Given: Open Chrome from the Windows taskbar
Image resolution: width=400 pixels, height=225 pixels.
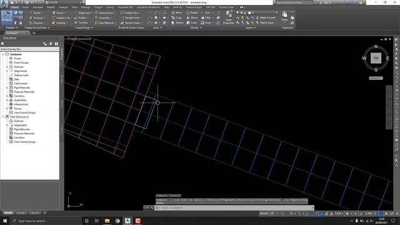Looking at the screenshot, I should point(117,221).
